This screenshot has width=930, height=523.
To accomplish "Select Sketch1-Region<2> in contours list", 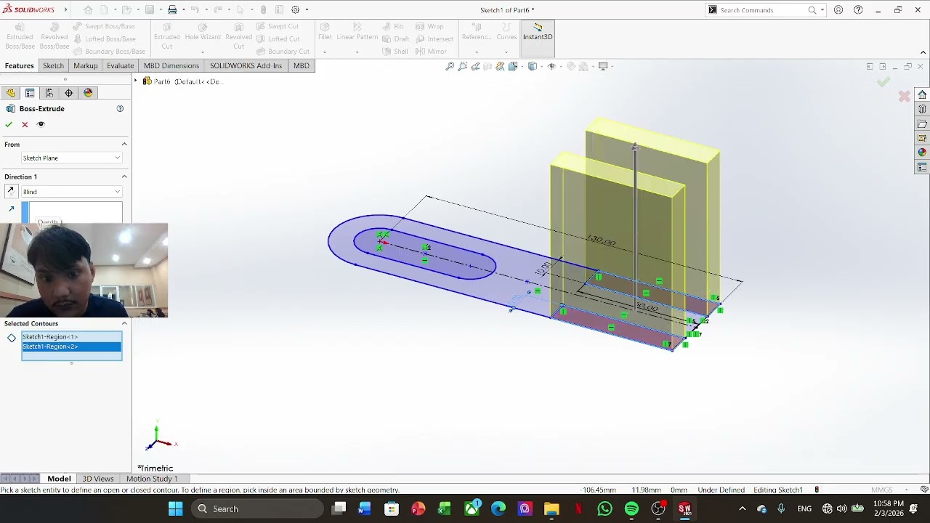I will pyautogui.click(x=71, y=346).
